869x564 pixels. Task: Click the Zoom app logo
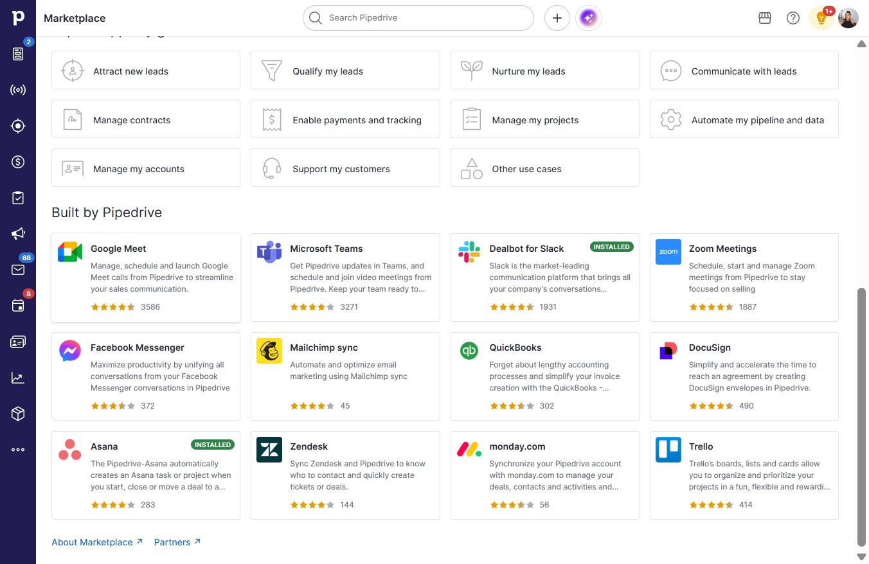pyautogui.click(x=668, y=252)
